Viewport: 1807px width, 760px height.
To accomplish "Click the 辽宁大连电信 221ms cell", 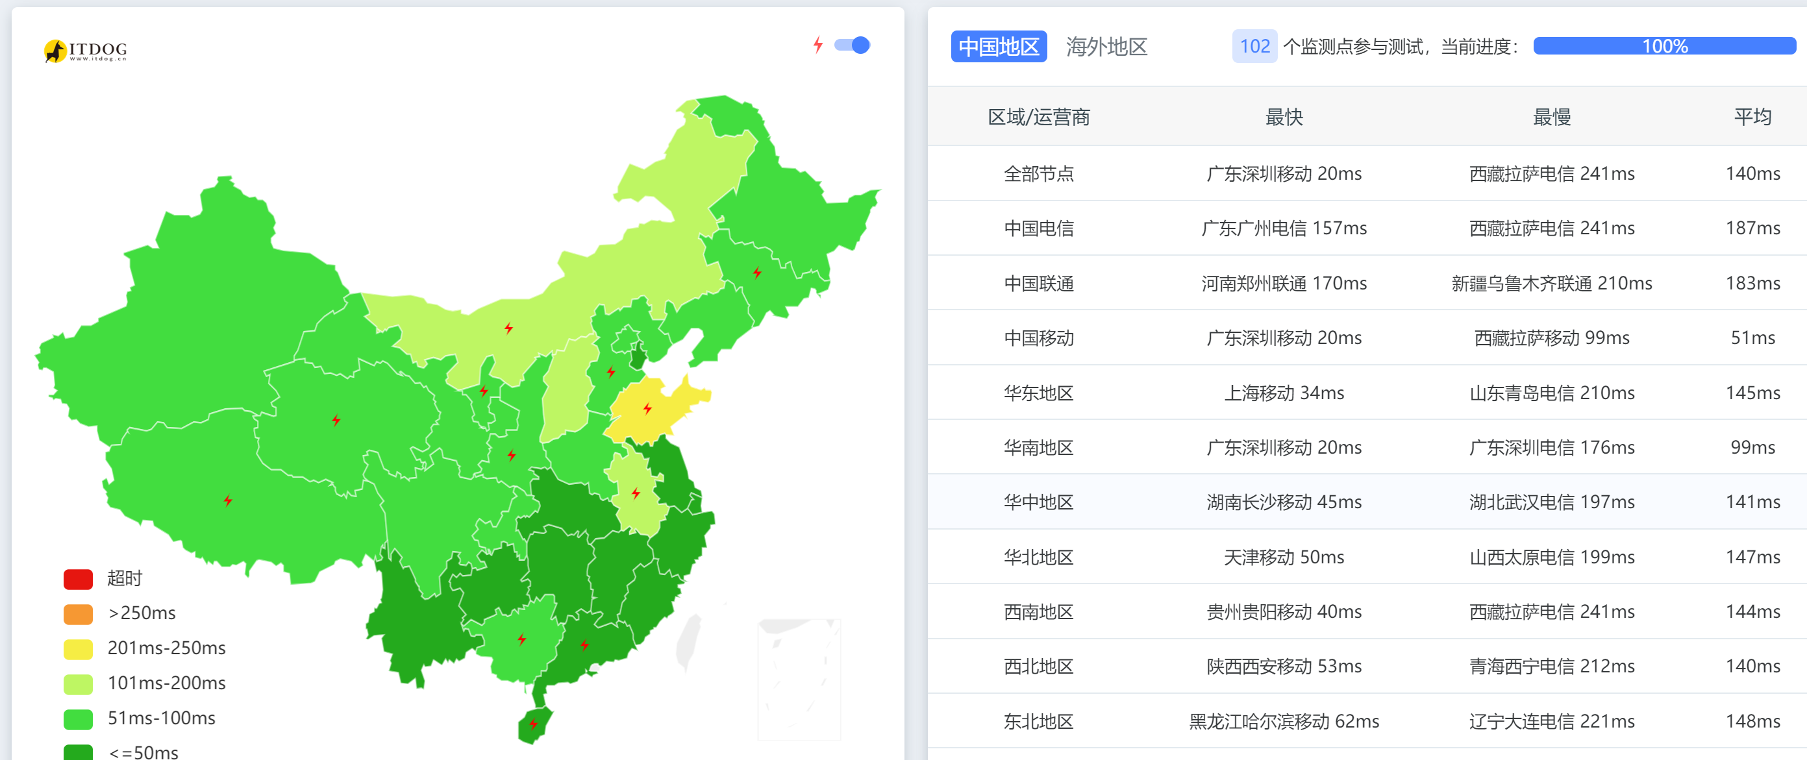I will 1552,722.
